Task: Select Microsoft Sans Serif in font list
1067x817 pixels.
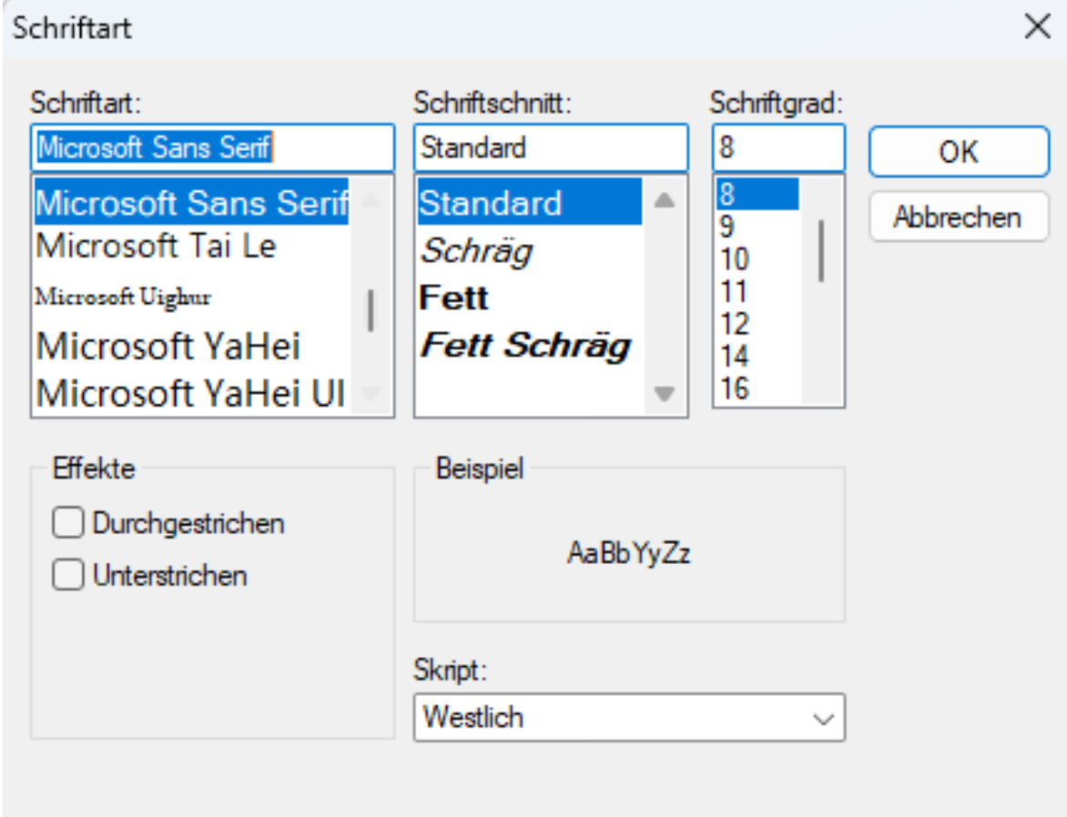Action: (192, 202)
